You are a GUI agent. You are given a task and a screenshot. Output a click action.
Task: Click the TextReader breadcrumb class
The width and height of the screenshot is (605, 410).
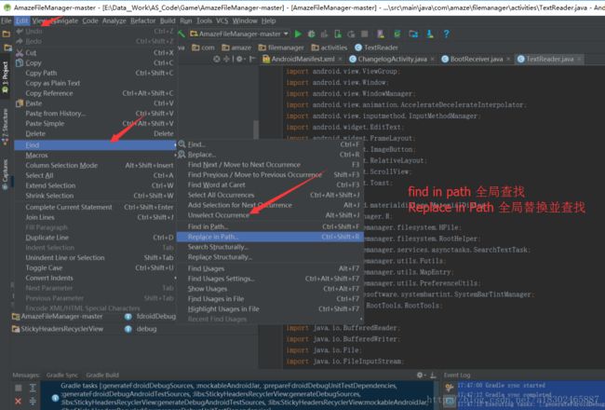click(x=376, y=48)
